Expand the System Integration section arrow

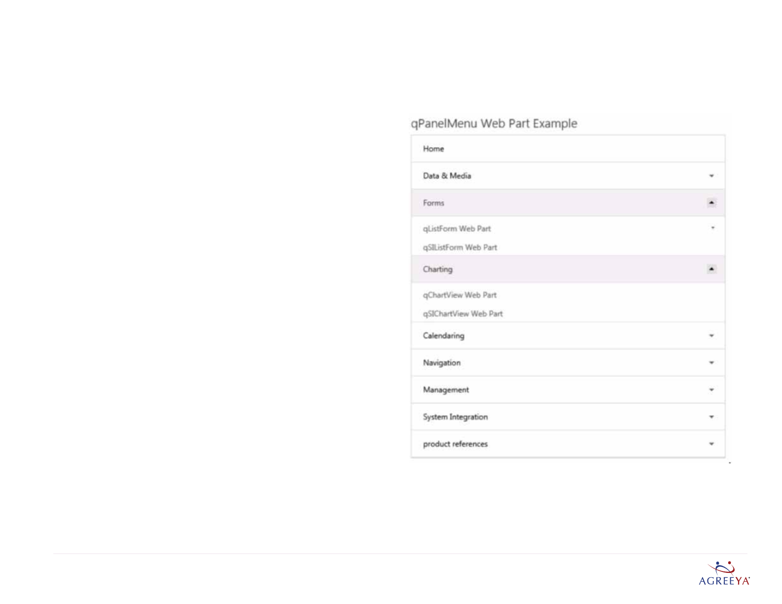(x=711, y=417)
